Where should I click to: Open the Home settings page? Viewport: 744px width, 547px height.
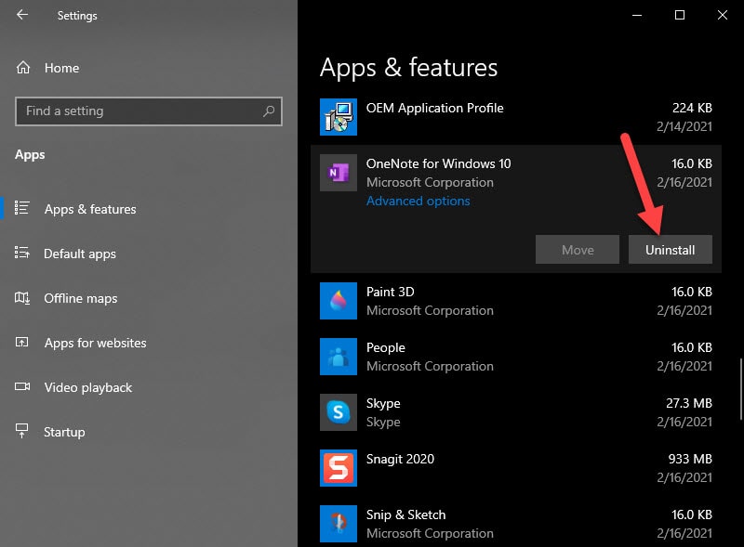pos(61,68)
